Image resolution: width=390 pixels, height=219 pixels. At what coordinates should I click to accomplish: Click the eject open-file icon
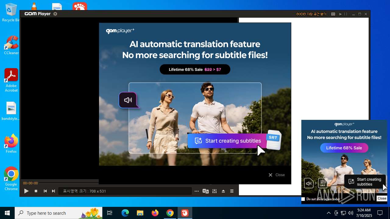(223, 191)
